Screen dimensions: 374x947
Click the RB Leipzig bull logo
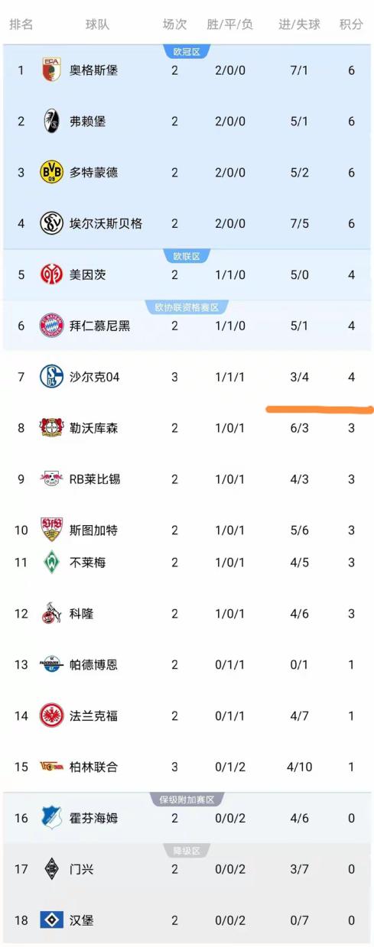coord(52,479)
